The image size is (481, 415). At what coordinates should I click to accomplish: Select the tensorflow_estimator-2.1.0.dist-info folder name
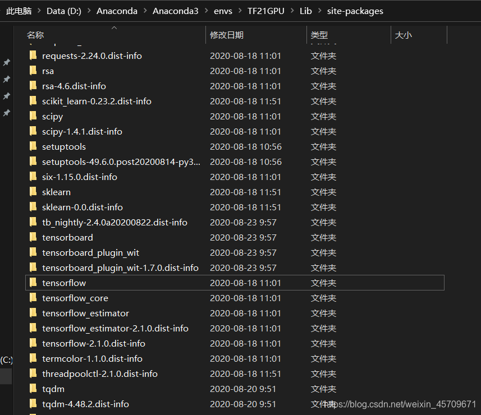[116, 328]
